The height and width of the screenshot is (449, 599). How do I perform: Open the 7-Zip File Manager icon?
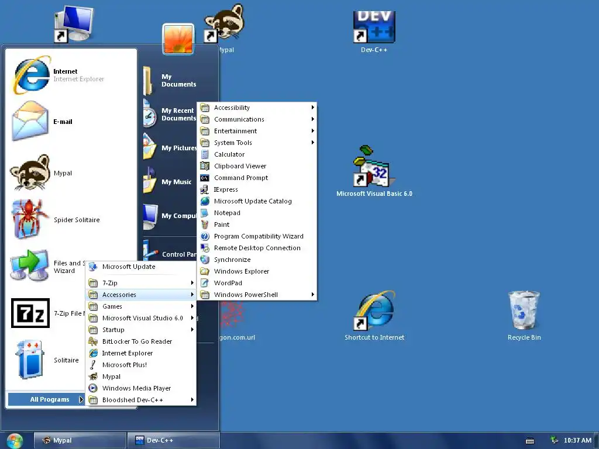point(30,313)
